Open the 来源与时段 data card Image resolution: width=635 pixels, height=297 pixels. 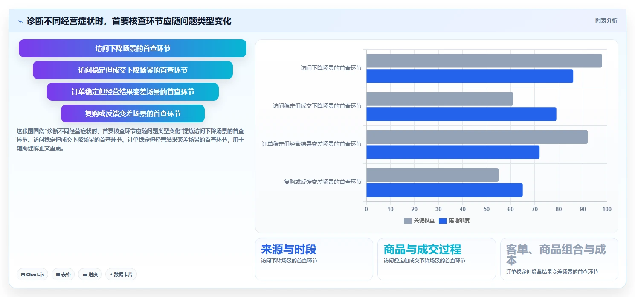(314, 259)
